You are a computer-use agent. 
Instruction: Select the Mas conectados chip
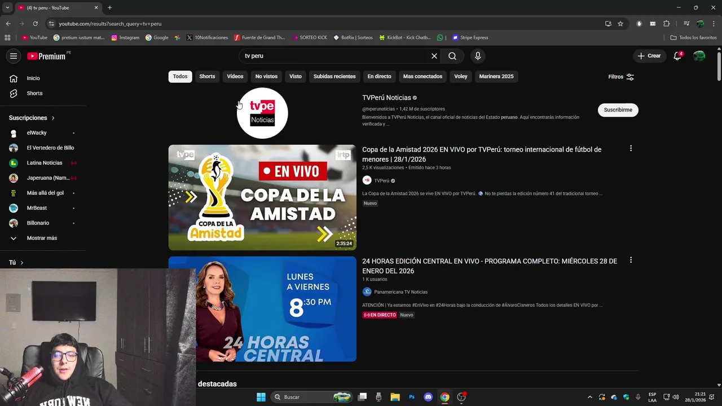(422, 77)
